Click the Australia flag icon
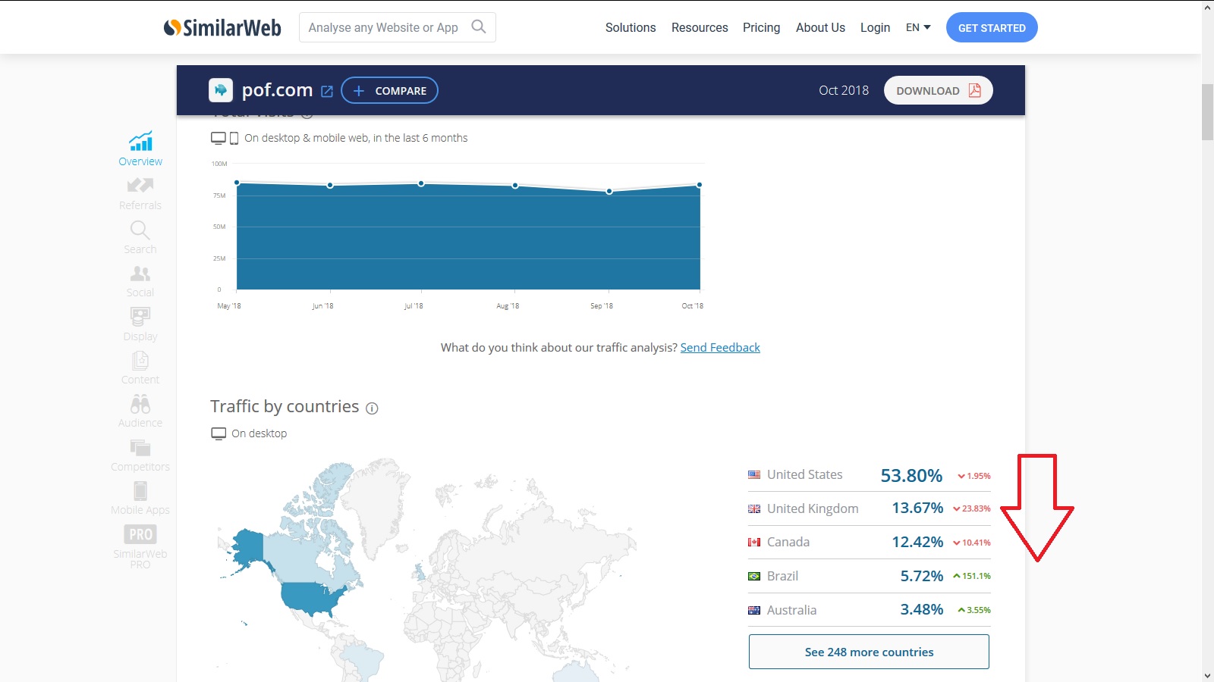 754,610
